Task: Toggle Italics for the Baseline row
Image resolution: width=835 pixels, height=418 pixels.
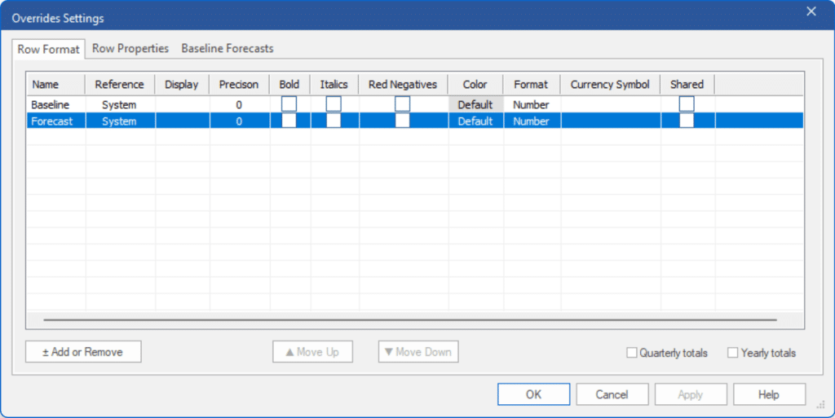Action: point(334,104)
